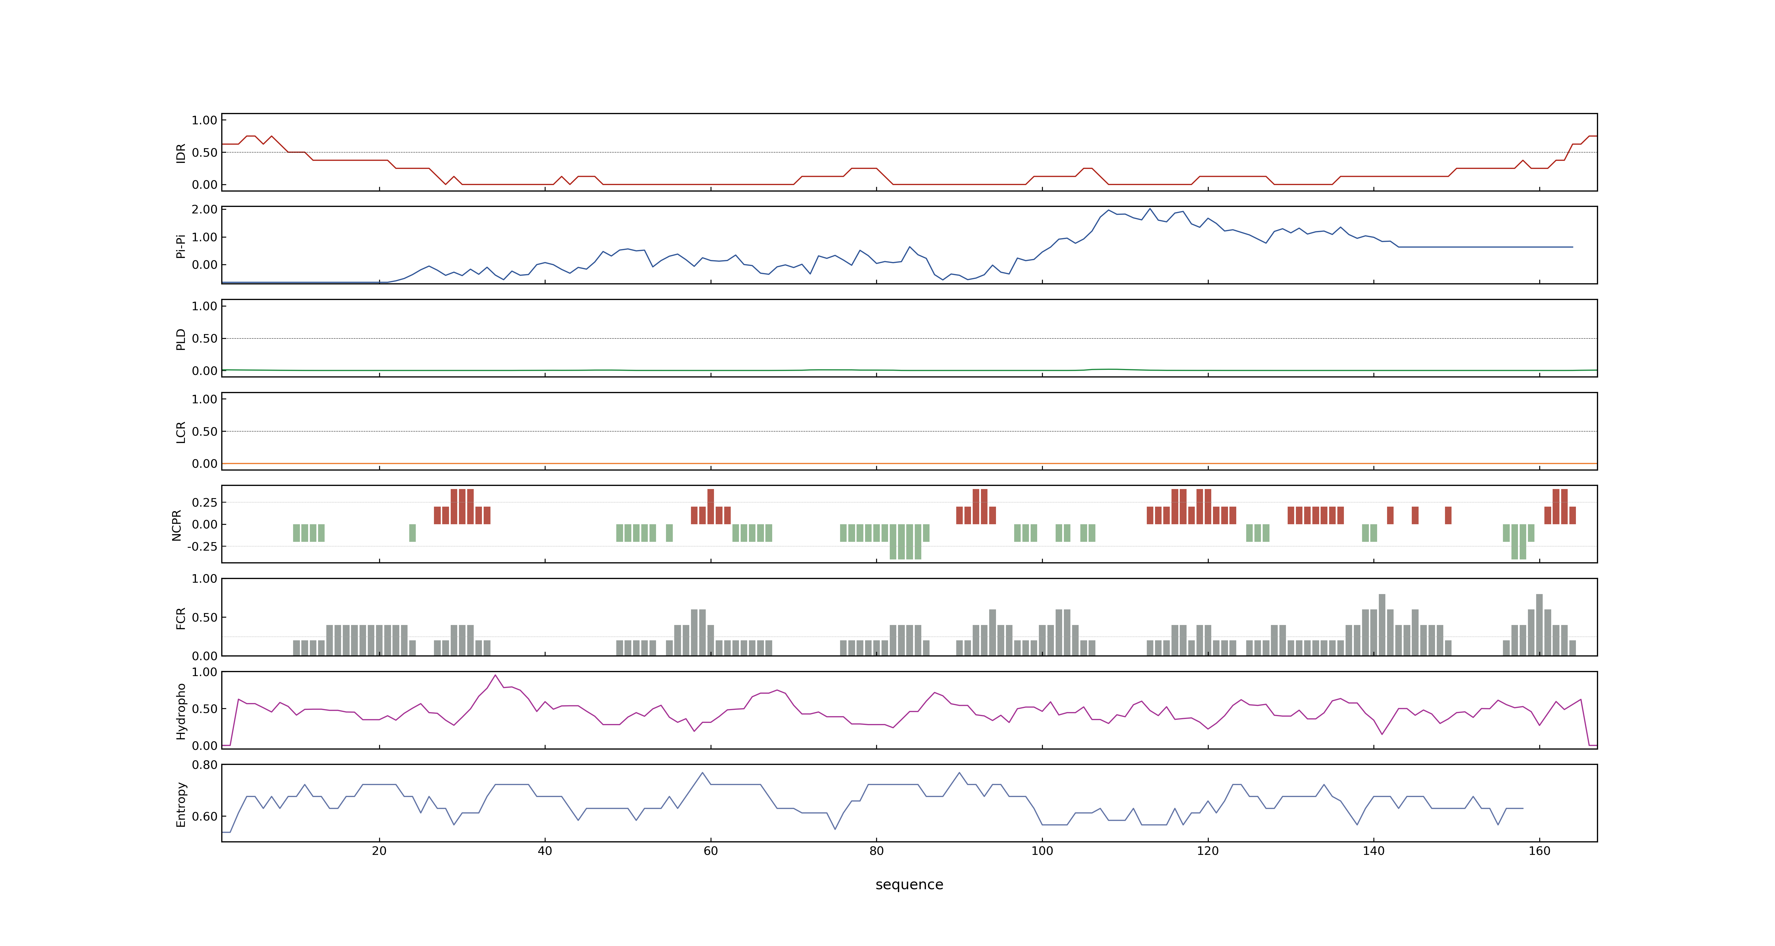The width and height of the screenshot is (1775, 946).
Task: Click the FCR y-axis label
Action: click(x=181, y=618)
